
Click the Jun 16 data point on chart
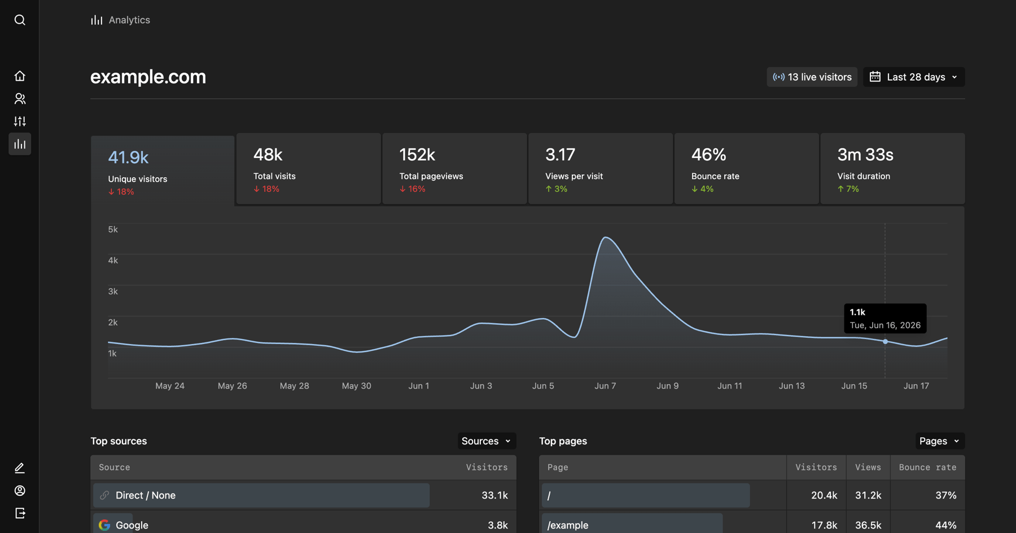point(885,341)
